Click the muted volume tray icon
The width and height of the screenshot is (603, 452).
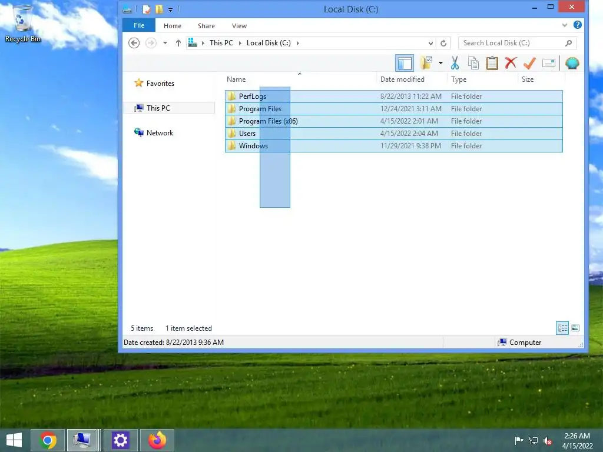pos(548,441)
